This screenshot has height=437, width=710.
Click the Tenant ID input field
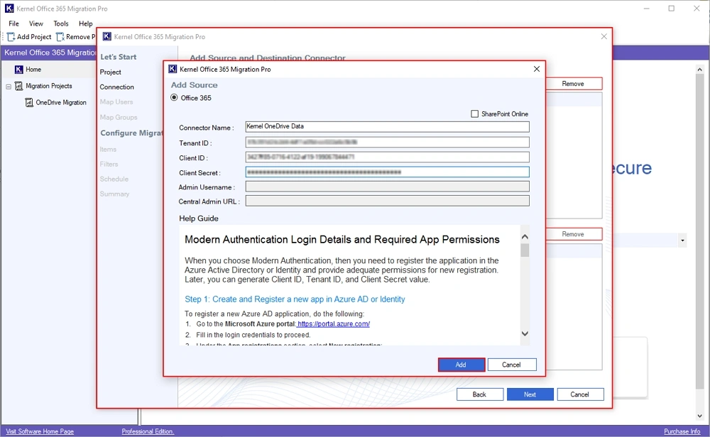[387, 142]
